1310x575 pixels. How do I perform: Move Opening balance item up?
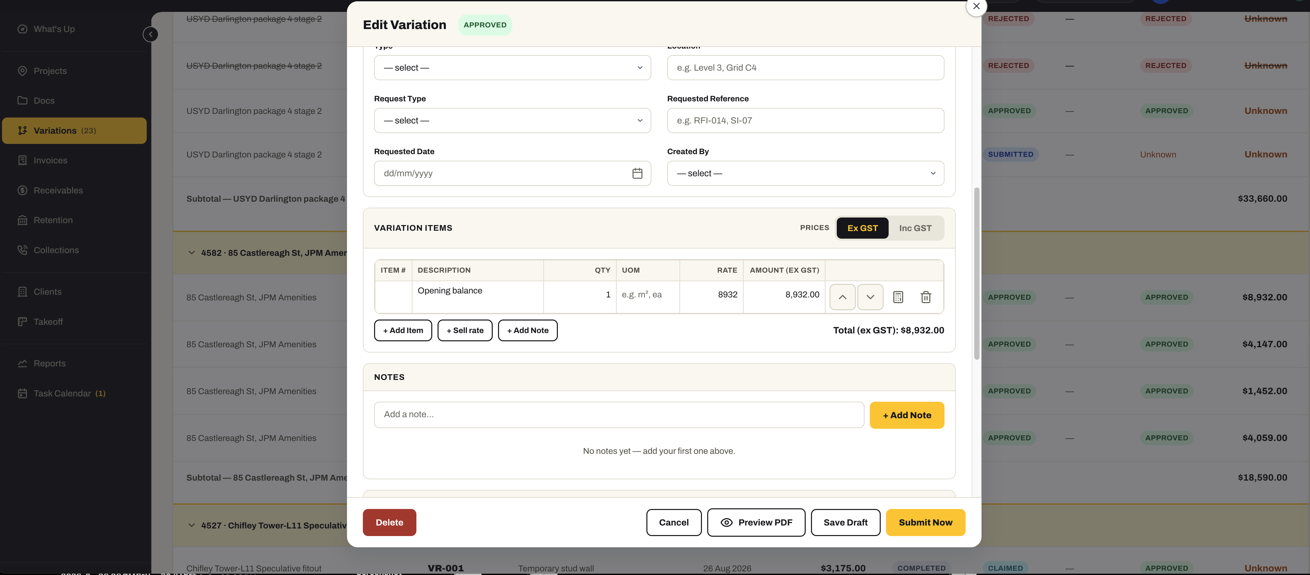(x=842, y=297)
